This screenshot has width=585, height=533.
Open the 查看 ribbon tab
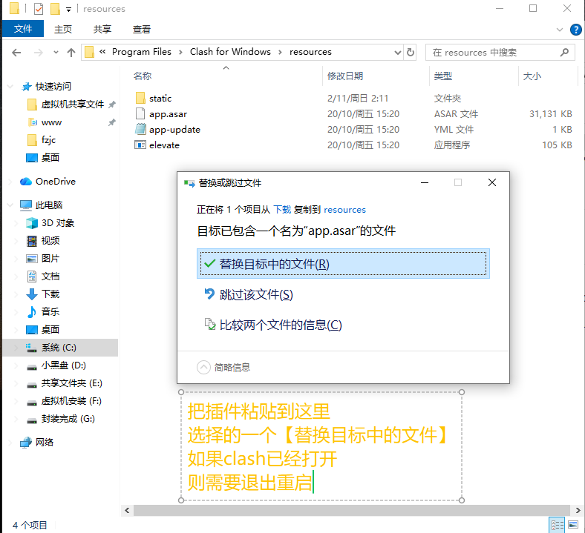(142, 30)
